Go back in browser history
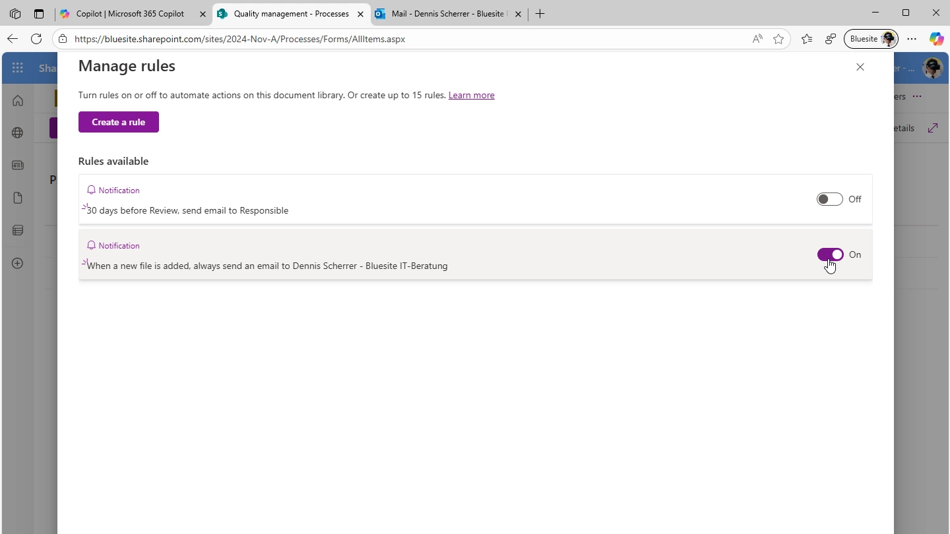The image size is (950, 534). click(13, 39)
